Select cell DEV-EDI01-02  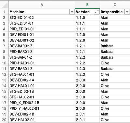coord(42,40)
